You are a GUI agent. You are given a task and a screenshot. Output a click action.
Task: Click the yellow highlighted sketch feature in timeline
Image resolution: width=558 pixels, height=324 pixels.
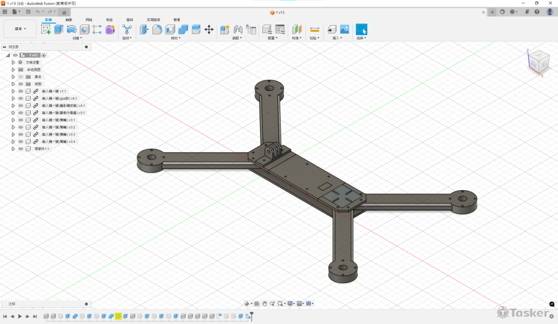click(118, 316)
